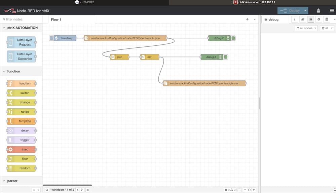Viewport: 336px width, 193px height.
Task: Select the range node in palette
Action: coord(21,112)
